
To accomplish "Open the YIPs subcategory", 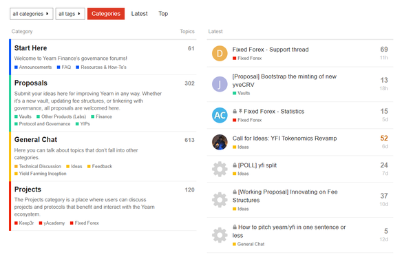I will coord(83,124).
